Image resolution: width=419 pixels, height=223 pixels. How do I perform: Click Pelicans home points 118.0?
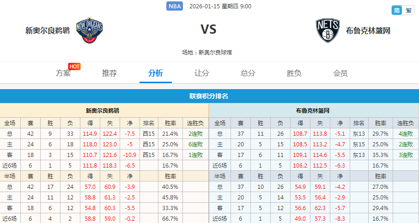pos(90,144)
